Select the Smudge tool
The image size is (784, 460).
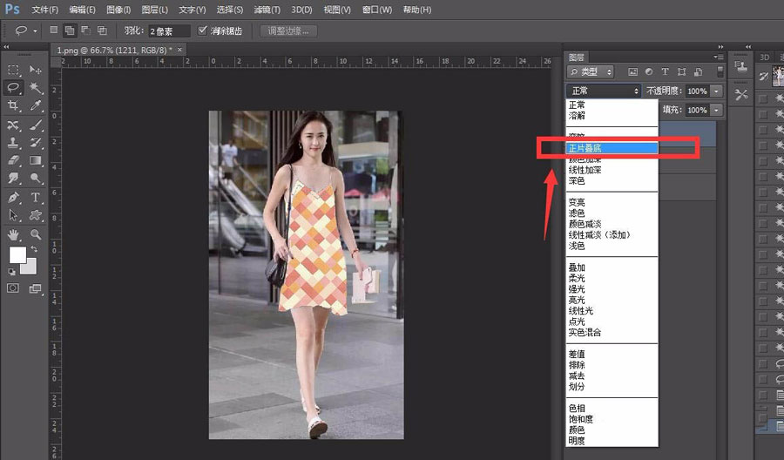pyautogui.click(x=13, y=178)
